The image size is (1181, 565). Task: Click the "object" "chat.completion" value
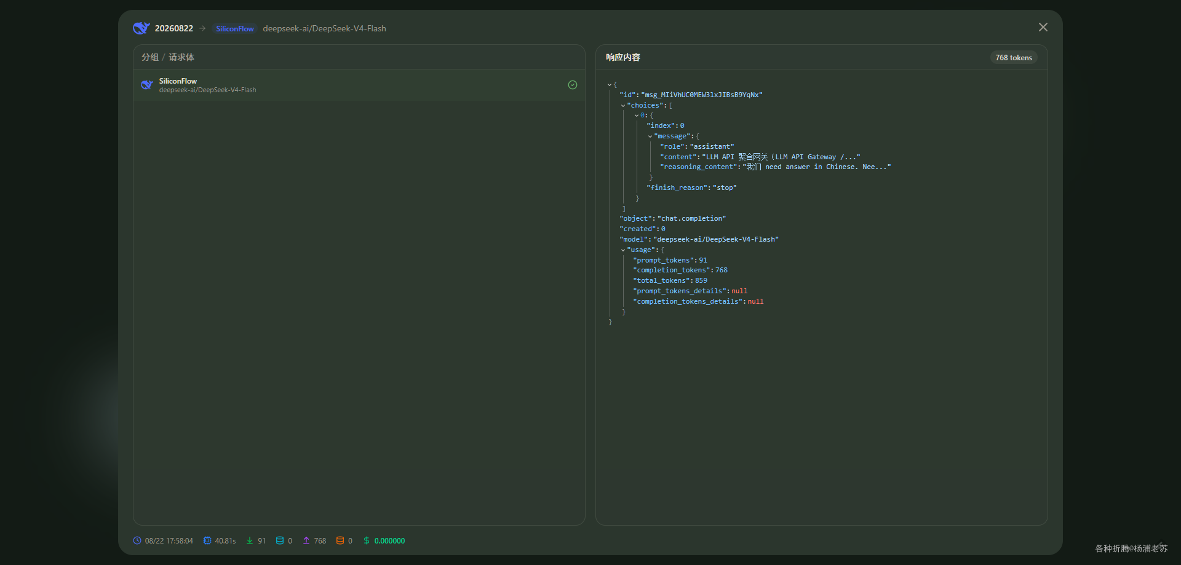pyautogui.click(x=691, y=218)
